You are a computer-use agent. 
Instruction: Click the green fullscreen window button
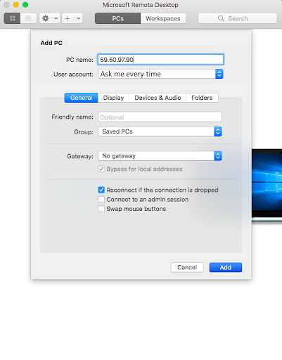click(25, 5)
